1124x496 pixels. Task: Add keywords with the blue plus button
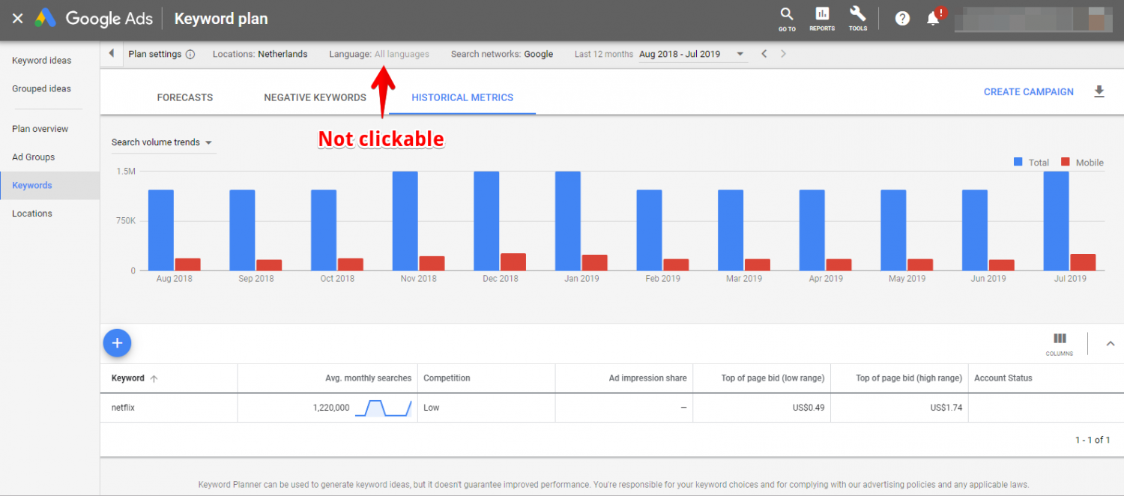click(117, 342)
